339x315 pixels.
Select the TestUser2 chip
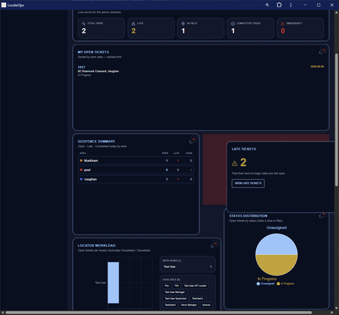[x=197, y=299]
